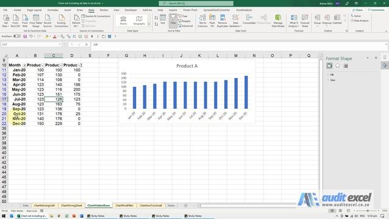Open Manage Data Model
This screenshot has height=219, width=389.
[278, 21]
